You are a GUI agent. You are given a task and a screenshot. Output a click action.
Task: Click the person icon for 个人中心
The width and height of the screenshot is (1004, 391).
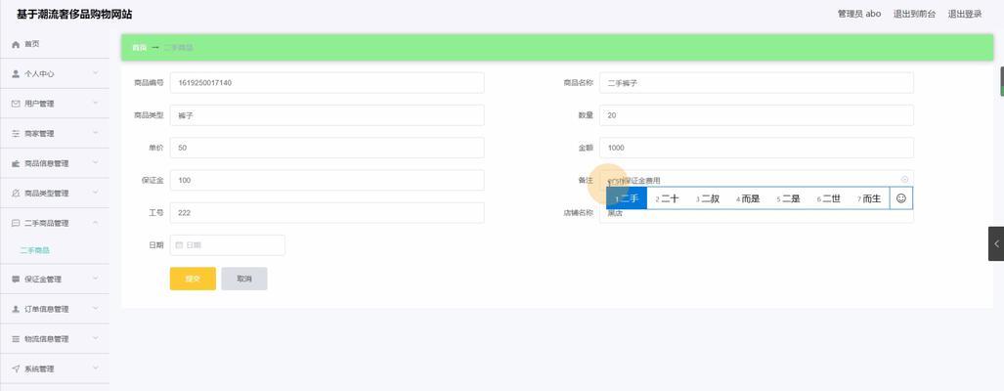pos(16,74)
